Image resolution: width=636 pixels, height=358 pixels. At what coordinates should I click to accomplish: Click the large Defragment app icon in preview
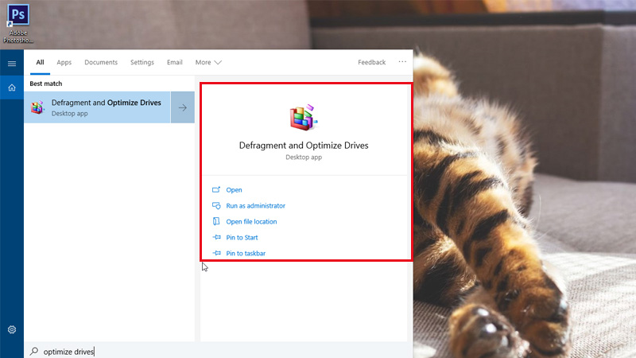tap(303, 117)
